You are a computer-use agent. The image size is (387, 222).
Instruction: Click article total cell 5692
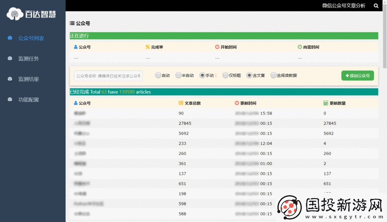point(183,133)
